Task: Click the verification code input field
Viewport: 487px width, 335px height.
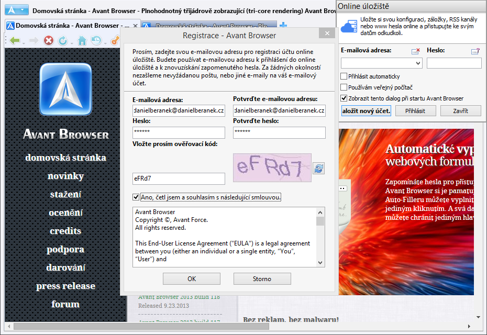Action: coord(179,178)
